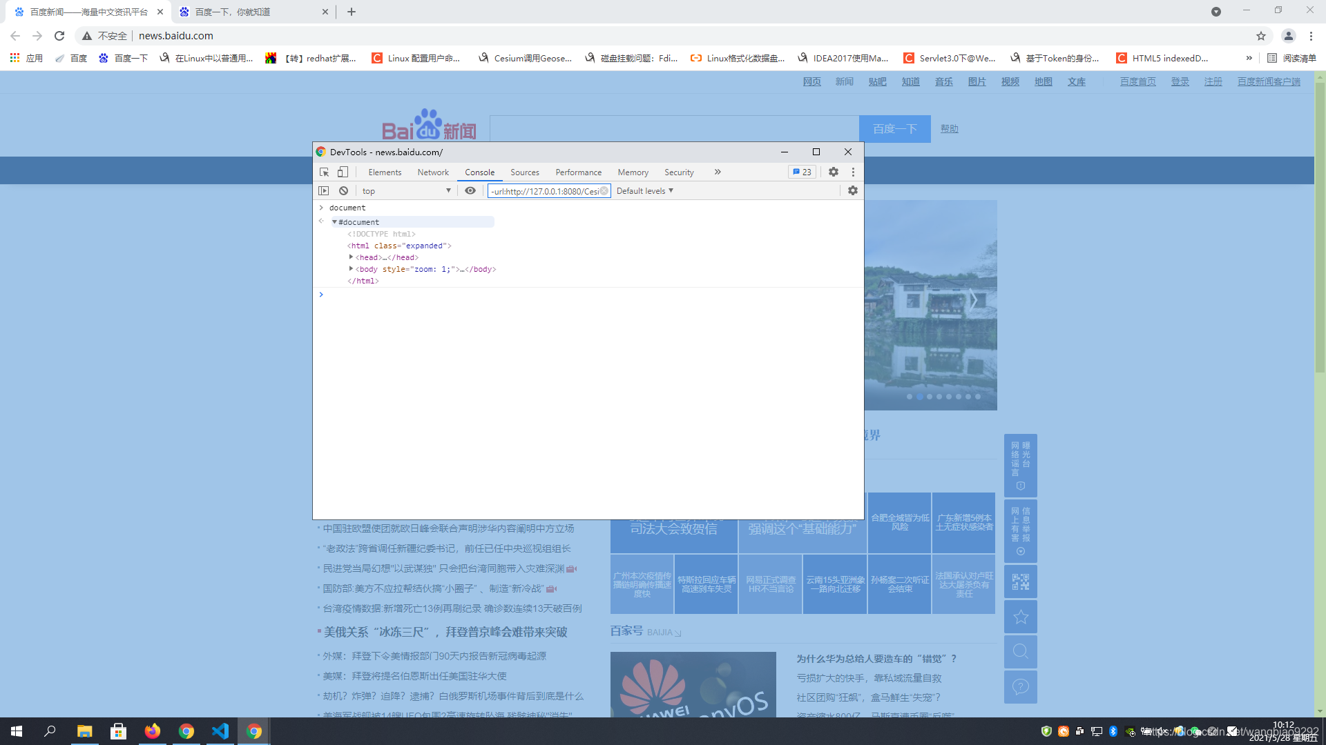This screenshot has width=1326, height=745.
Task: Open the Default levels dropdown in console
Action: point(644,191)
